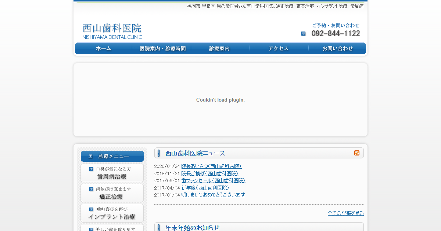Click 年末年始のお知らせ section heading
Image resolution: width=441 pixels, height=231 pixels.
click(192, 228)
